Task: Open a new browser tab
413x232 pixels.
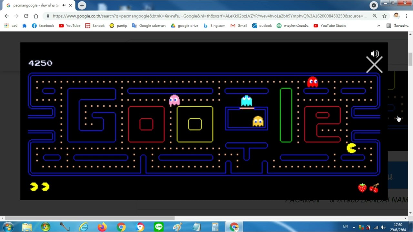Action: [x=82, y=5]
